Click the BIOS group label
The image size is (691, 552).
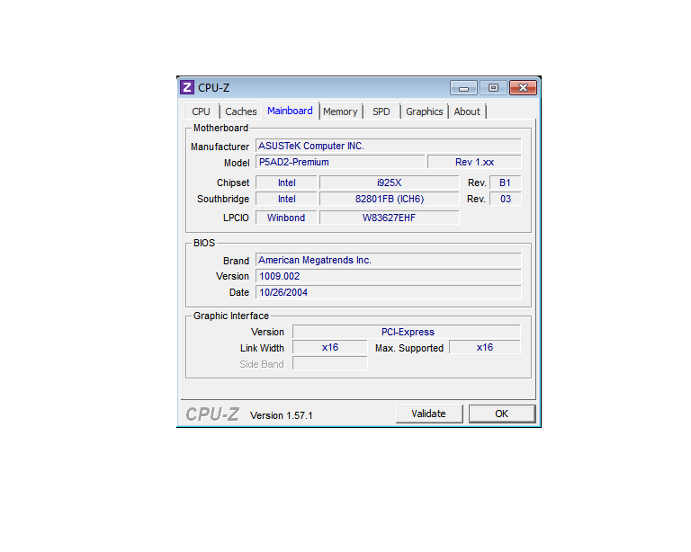pyautogui.click(x=204, y=243)
